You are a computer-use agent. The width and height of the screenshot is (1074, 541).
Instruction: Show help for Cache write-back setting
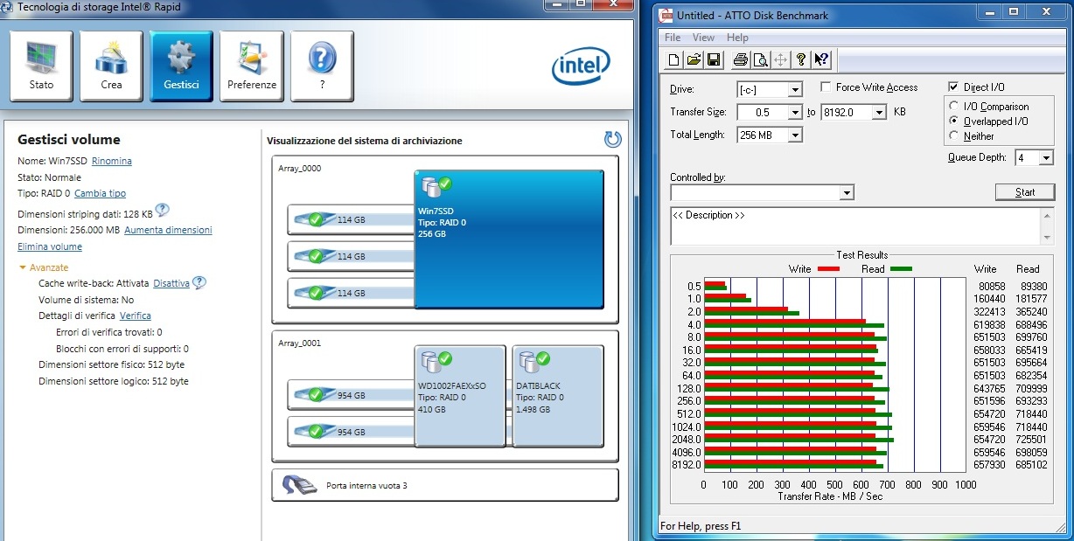click(x=199, y=282)
